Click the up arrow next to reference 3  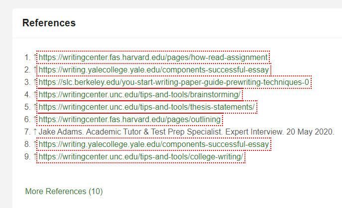[35, 82]
